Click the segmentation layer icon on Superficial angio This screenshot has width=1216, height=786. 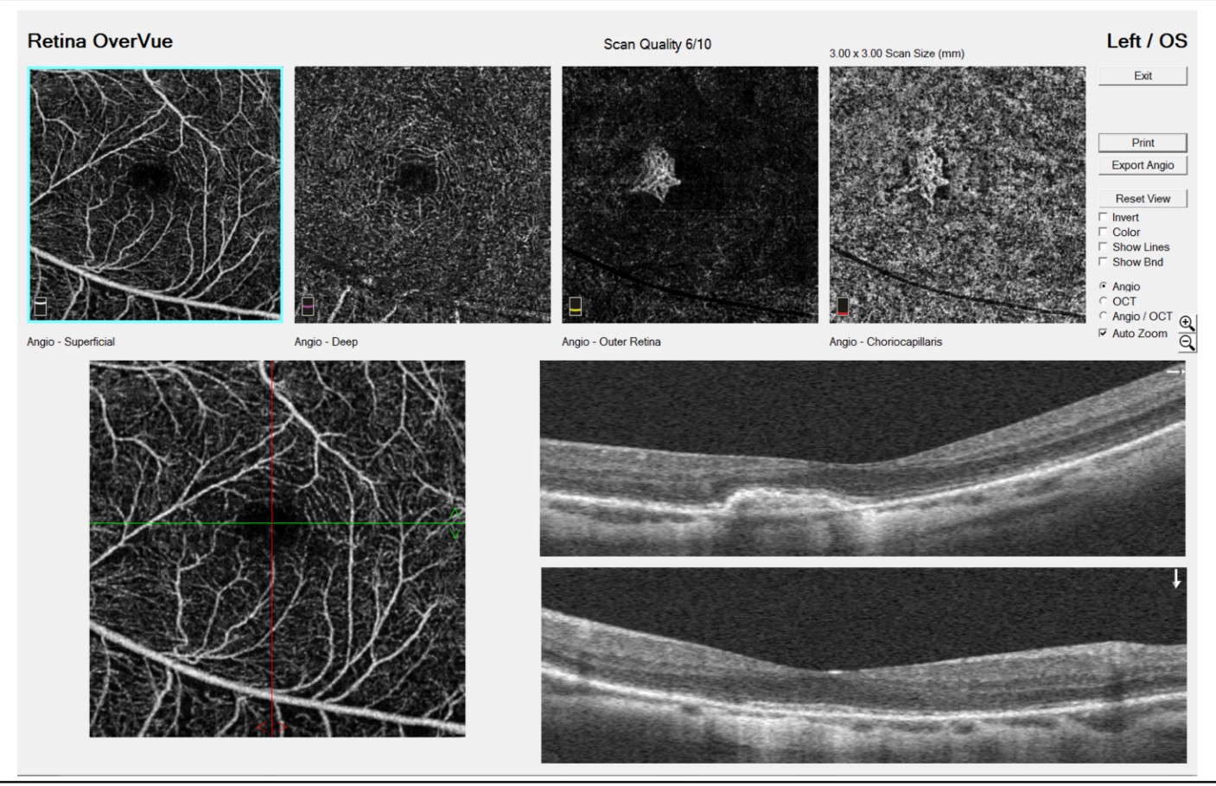(40, 306)
